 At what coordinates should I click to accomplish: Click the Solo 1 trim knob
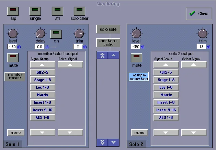79,34
